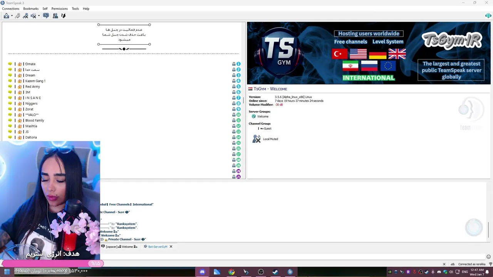Viewport: 493px width, 277px height.
Task: Select the Omate channel
Action: pos(30,64)
